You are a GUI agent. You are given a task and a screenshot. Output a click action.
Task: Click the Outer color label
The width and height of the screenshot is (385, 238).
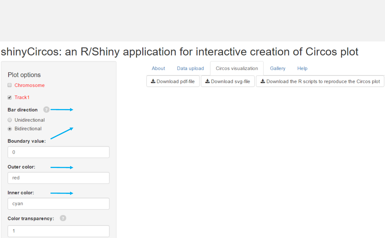(21, 167)
